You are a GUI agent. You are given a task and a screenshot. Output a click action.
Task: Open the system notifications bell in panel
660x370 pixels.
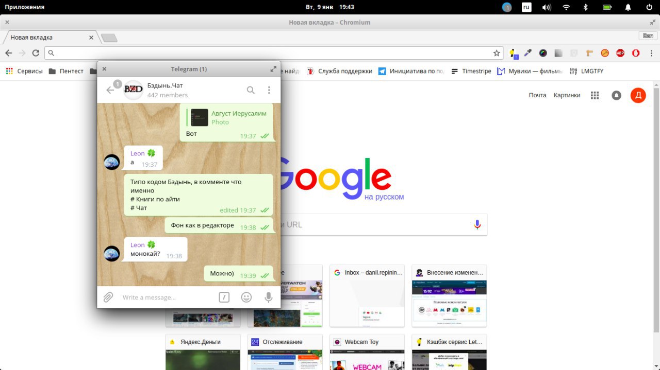628,7
